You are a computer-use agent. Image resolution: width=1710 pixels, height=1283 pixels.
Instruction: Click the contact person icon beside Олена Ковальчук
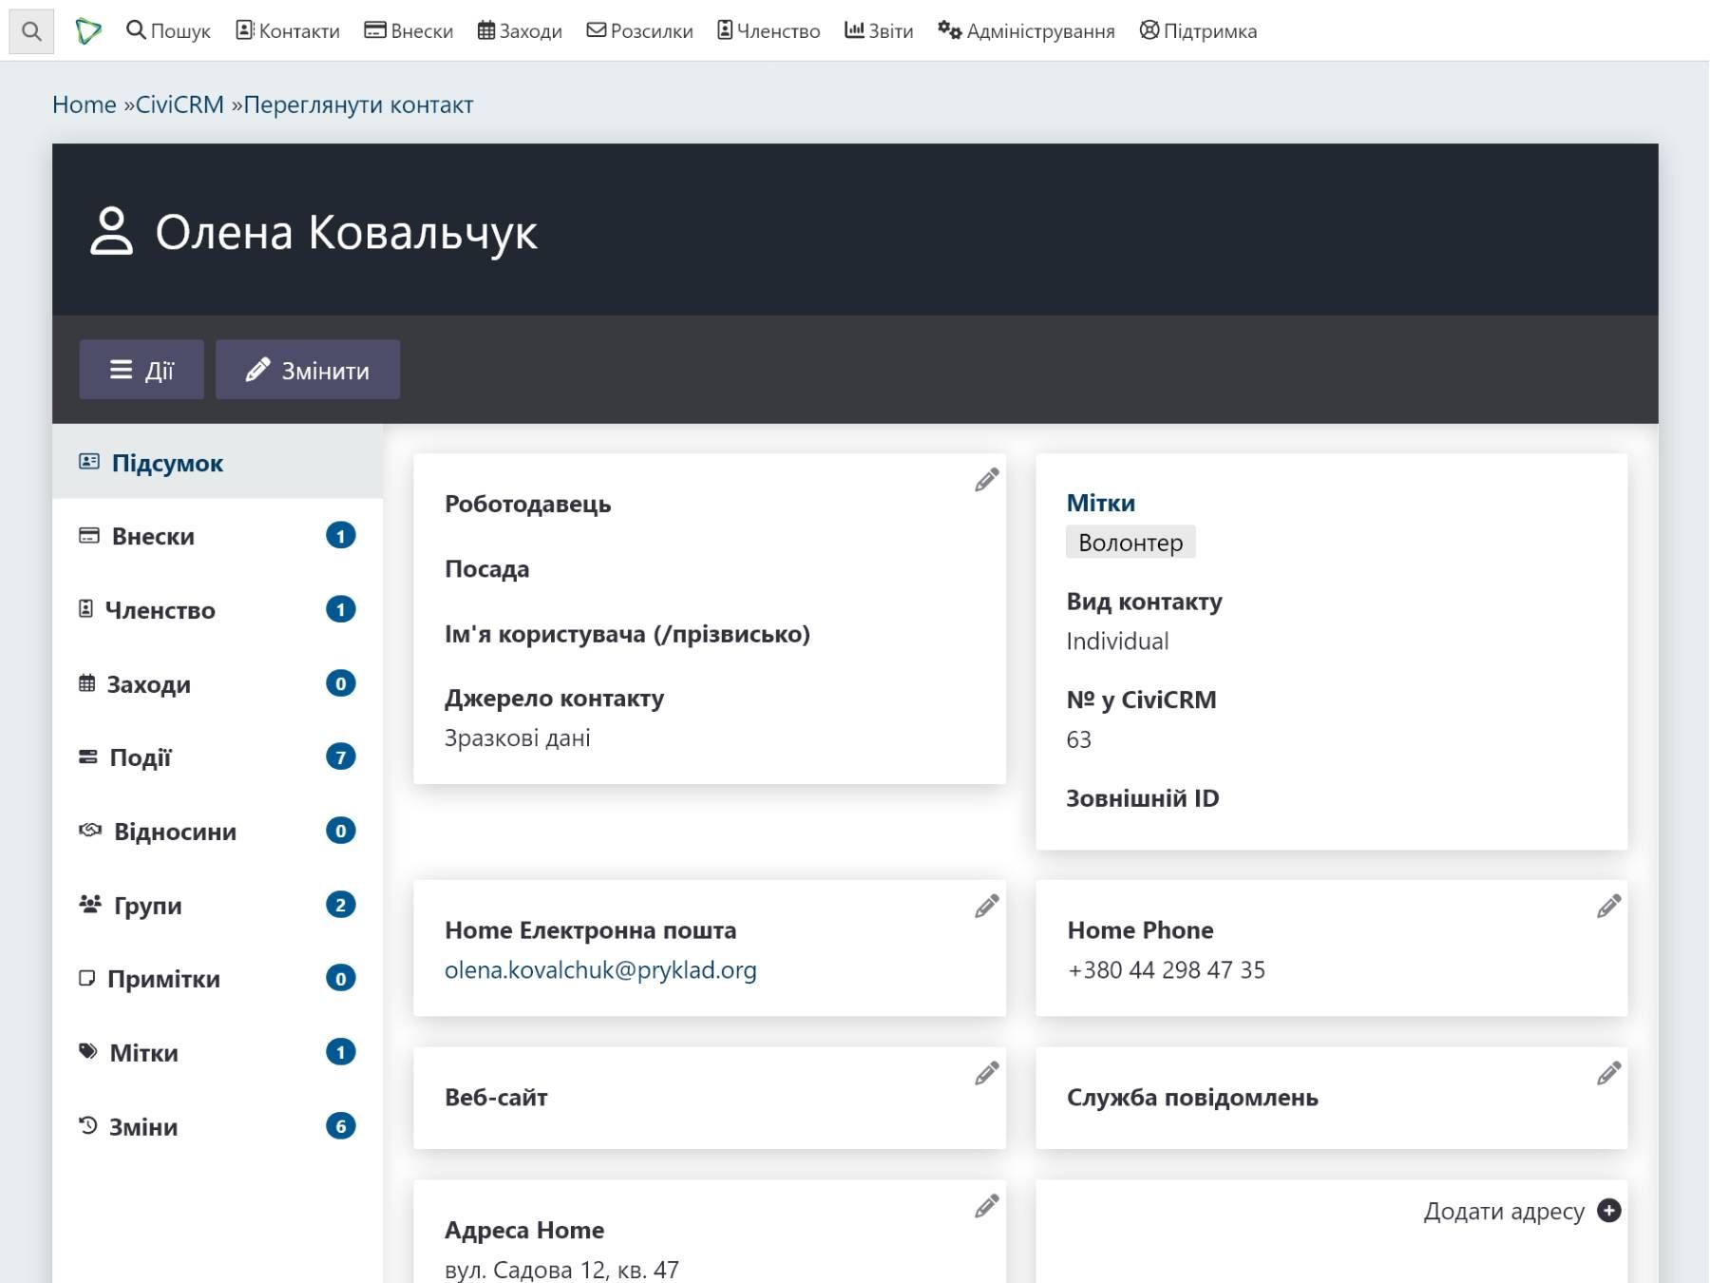click(111, 231)
